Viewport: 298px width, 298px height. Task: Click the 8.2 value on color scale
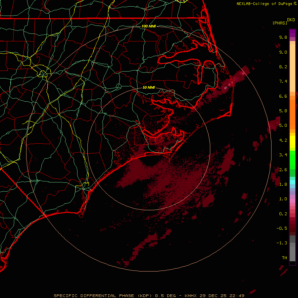click(x=283, y=67)
